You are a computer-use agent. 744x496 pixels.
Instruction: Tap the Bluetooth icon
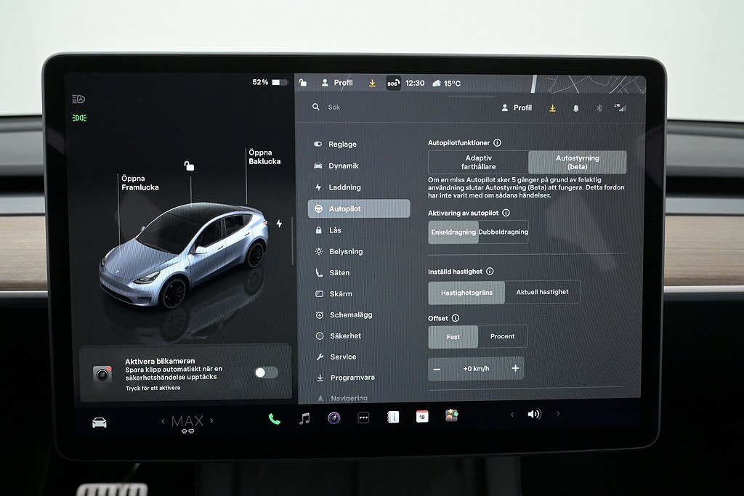(599, 108)
